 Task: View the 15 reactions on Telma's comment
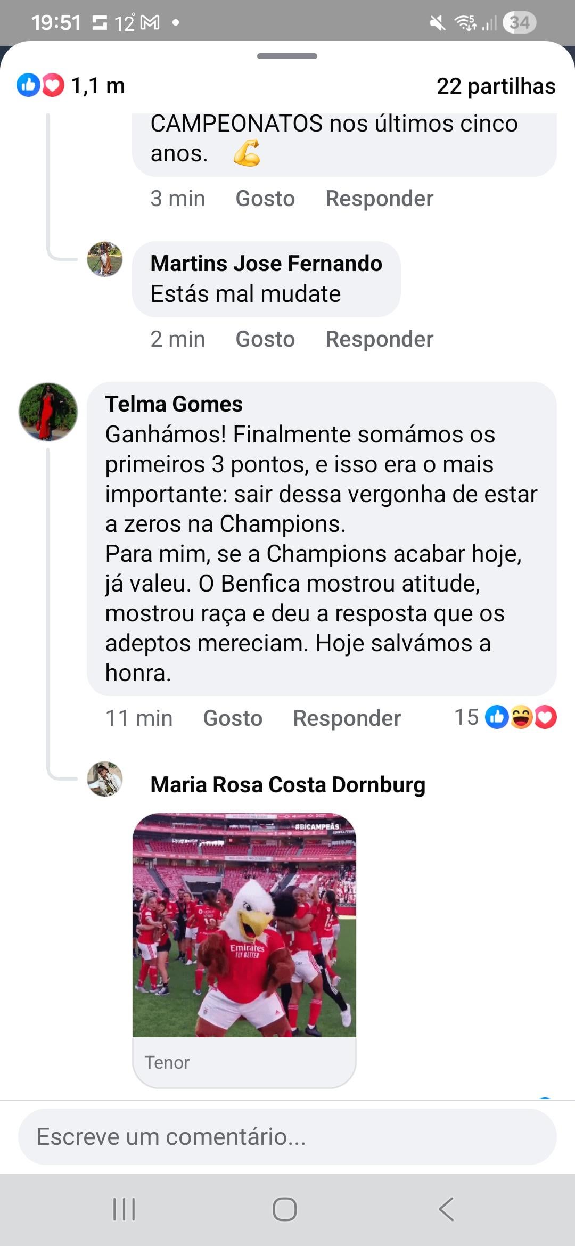pyautogui.click(x=505, y=717)
